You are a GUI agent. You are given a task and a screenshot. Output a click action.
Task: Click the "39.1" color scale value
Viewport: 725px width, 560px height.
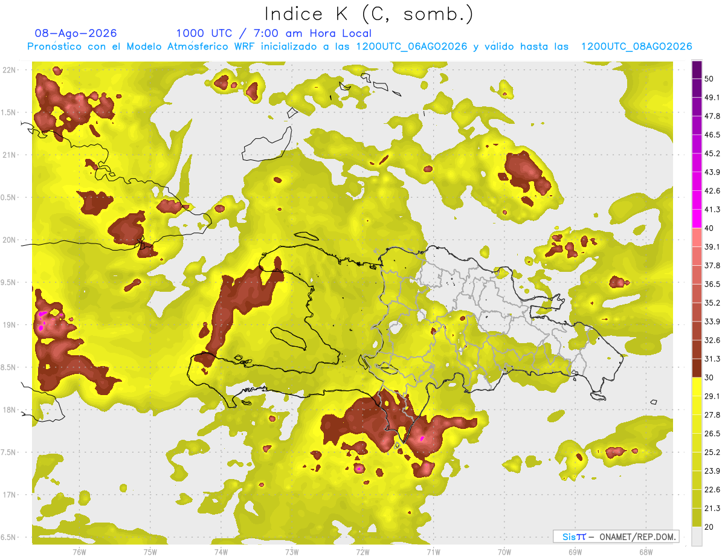[712, 246]
